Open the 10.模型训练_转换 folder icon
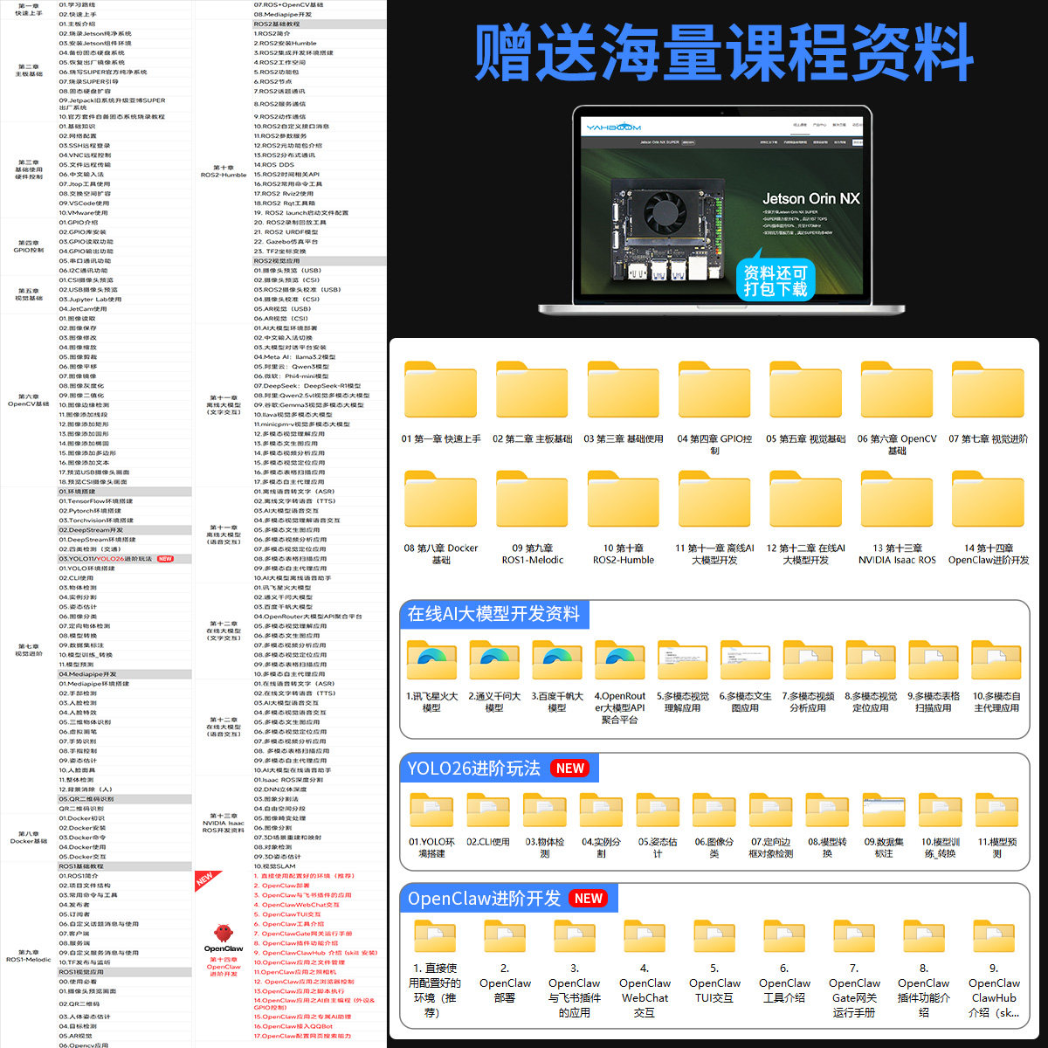Screen dimensions: 1048x1048 click(x=941, y=811)
